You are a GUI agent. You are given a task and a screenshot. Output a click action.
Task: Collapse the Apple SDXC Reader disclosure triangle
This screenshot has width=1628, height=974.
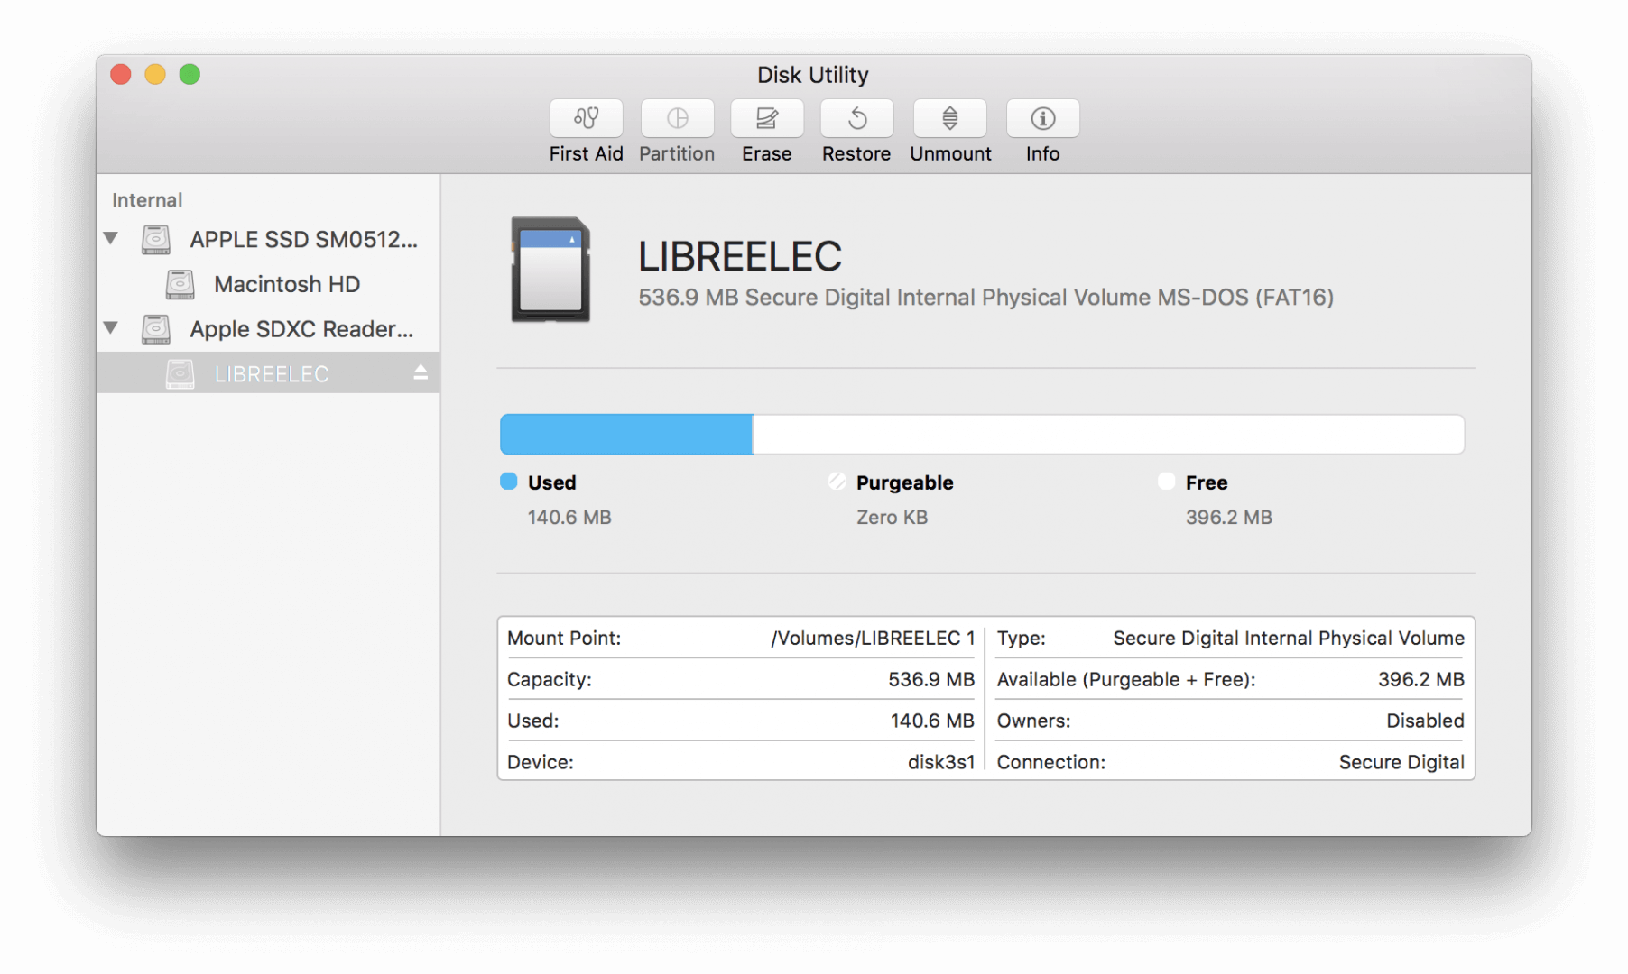[111, 328]
